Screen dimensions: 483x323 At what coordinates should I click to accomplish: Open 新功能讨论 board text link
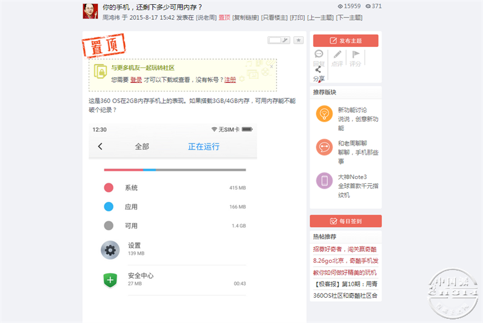point(352,110)
